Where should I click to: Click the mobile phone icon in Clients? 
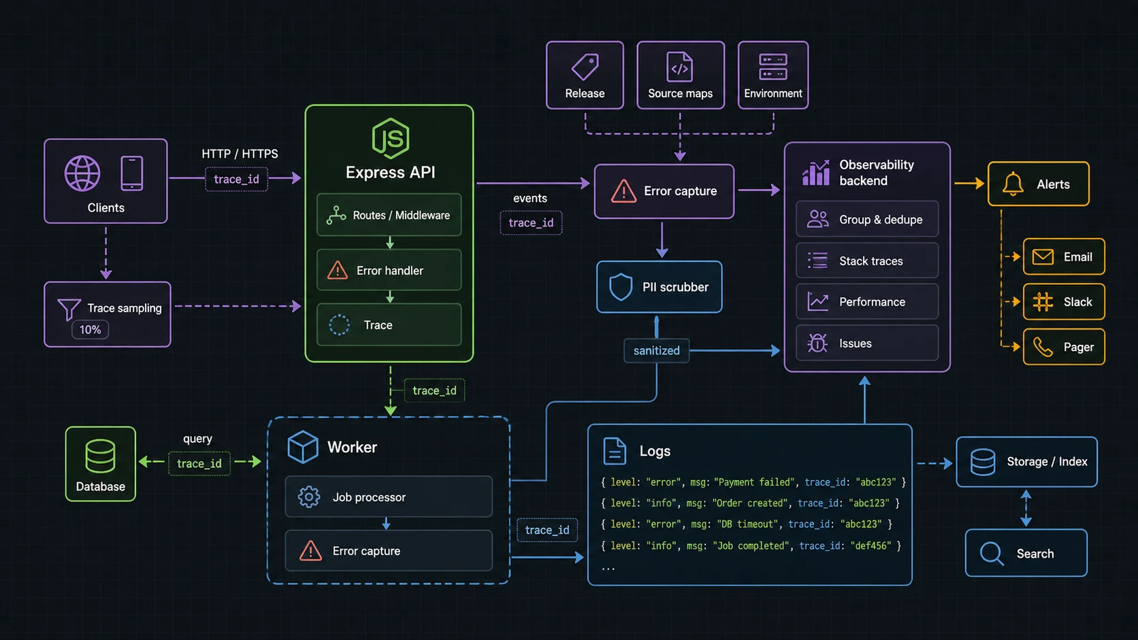[132, 173]
